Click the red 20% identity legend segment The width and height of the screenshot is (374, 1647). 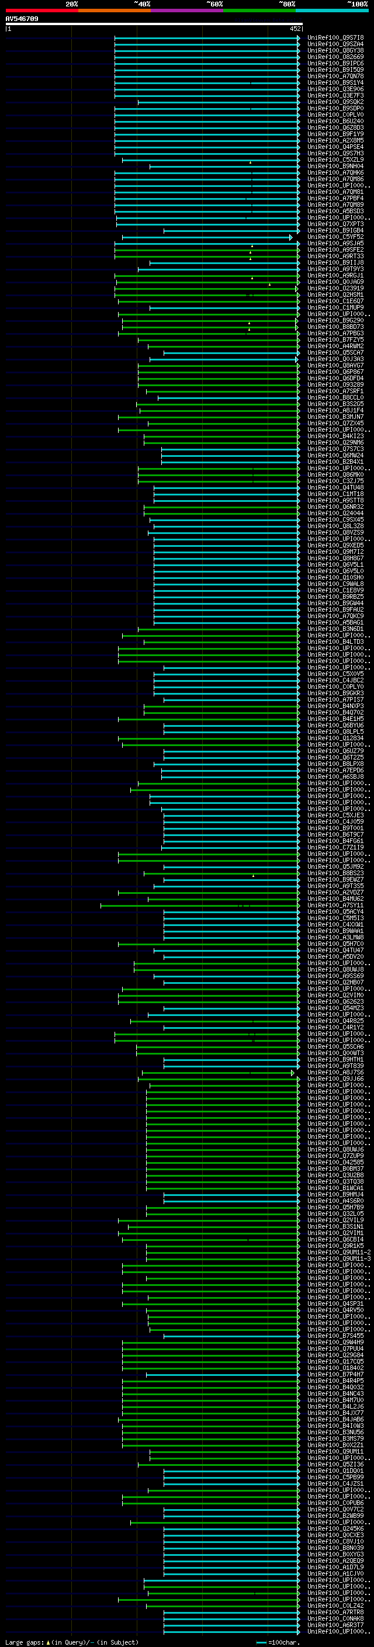tap(41, 11)
